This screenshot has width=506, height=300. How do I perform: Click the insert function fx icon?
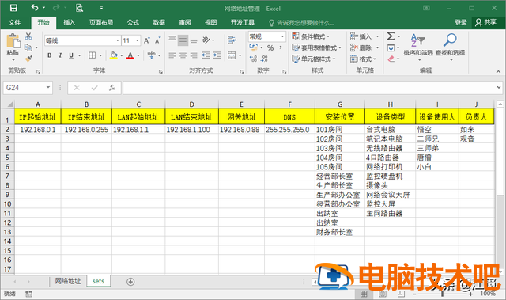[112, 88]
